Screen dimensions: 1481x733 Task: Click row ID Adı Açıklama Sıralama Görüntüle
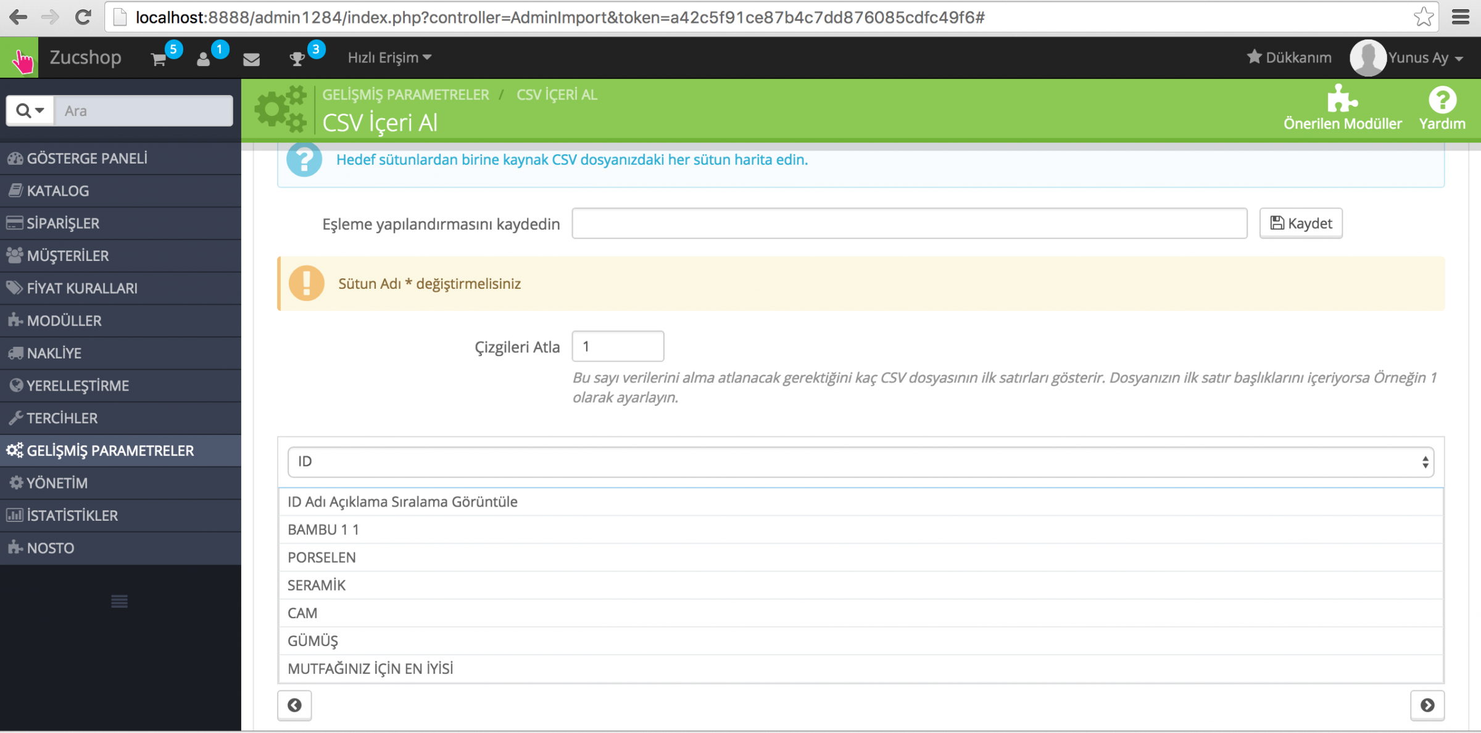click(x=861, y=502)
